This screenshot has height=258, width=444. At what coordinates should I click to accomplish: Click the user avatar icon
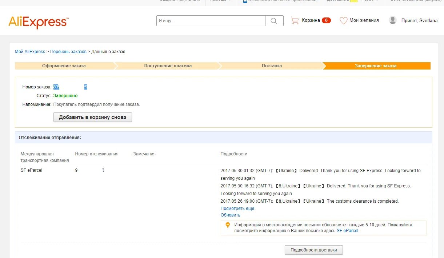point(393,20)
